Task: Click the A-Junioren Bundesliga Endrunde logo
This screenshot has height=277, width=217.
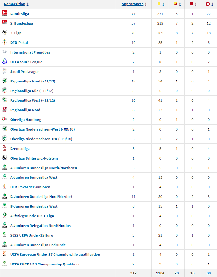Action: click(x=4, y=244)
